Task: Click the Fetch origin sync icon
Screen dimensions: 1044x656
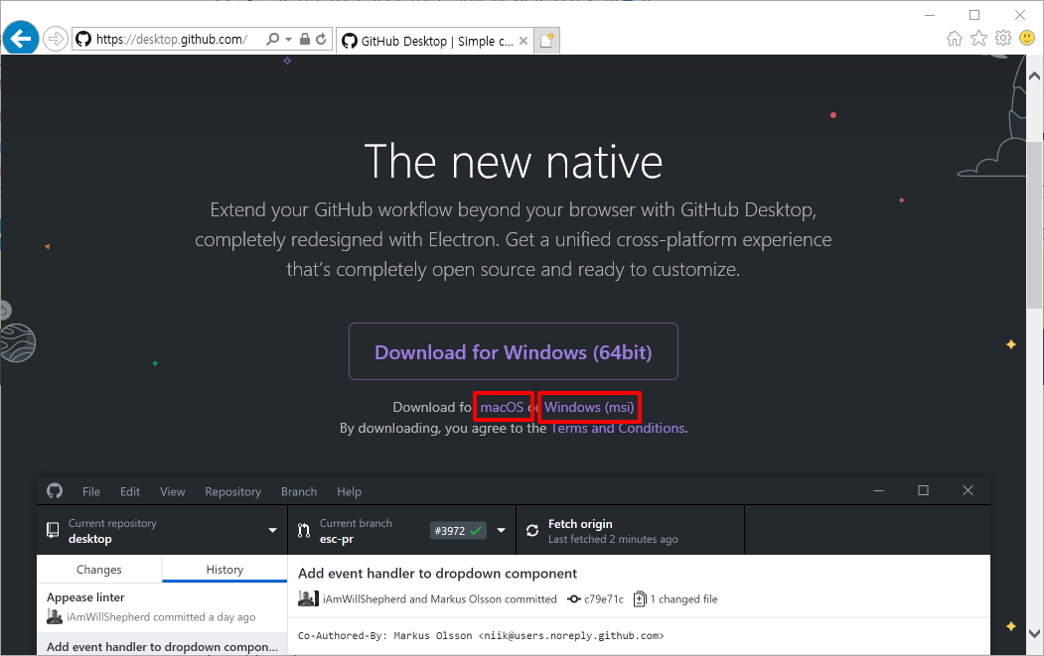Action: tap(532, 530)
